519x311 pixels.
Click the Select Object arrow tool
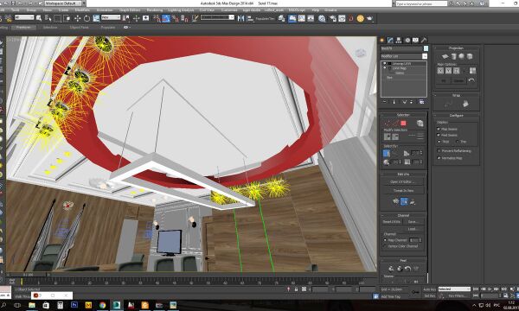[39, 18]
